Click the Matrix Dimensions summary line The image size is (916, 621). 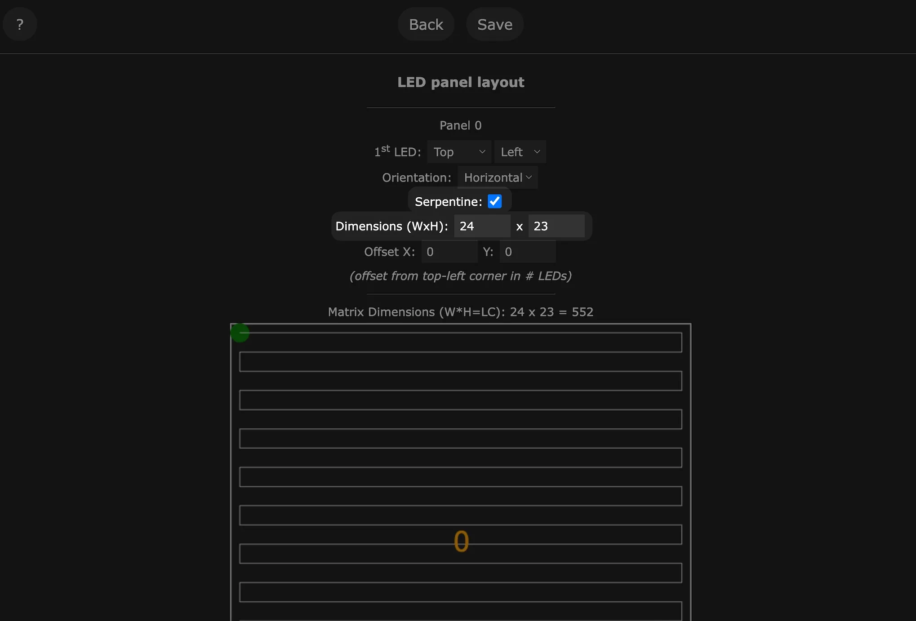[460, 312]
